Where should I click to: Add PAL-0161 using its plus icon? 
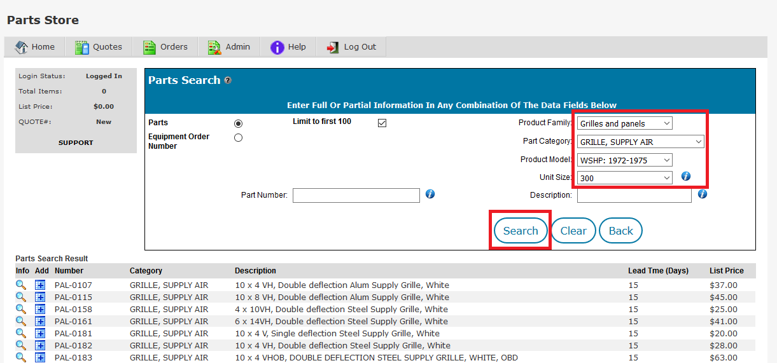point(40,322)
